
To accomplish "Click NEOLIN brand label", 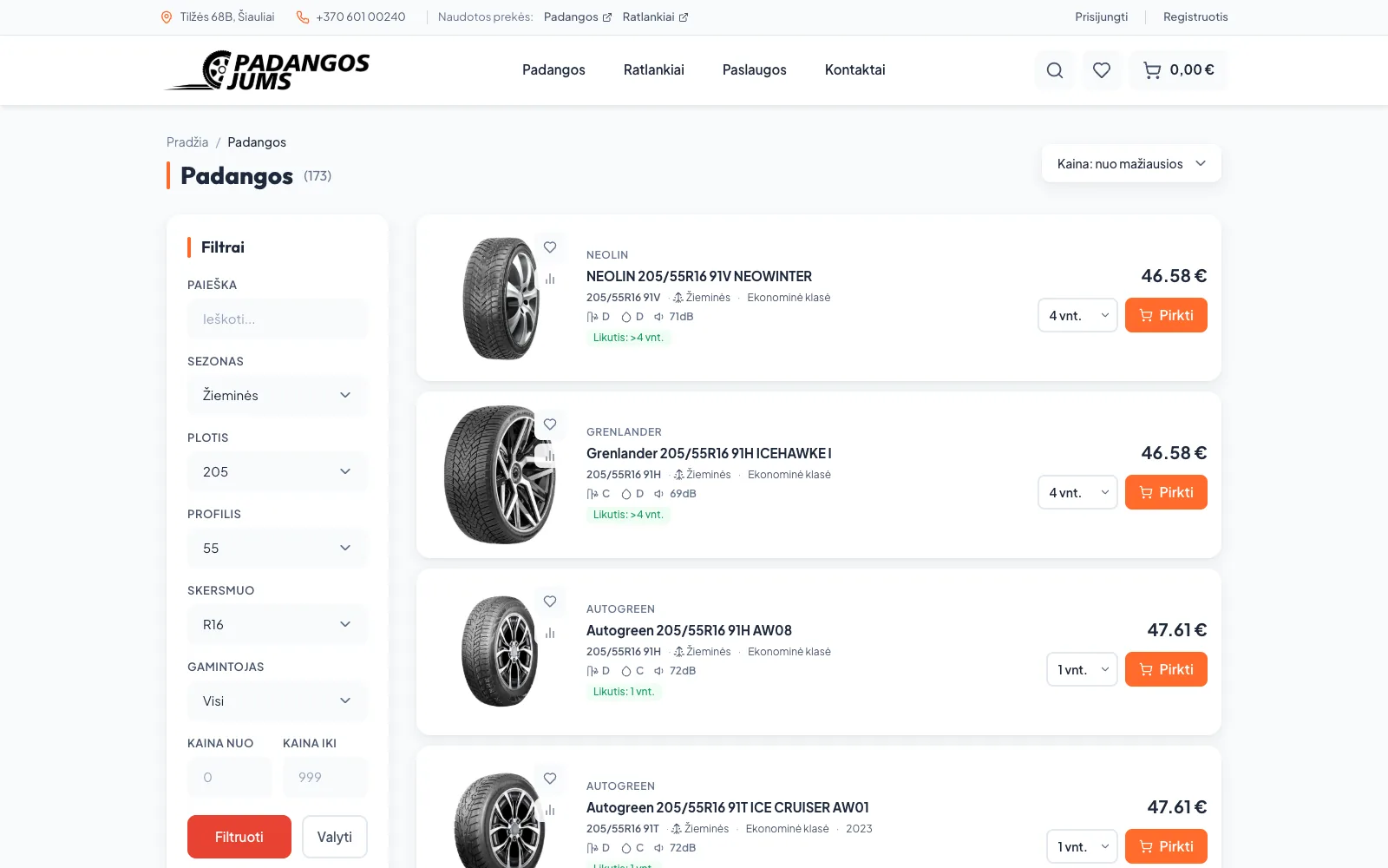I will (607, 255).
